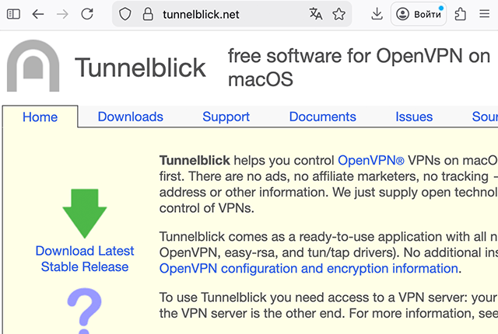Select the Issues tab
This screenshot has width=498, height=334.
coord(414,117)
